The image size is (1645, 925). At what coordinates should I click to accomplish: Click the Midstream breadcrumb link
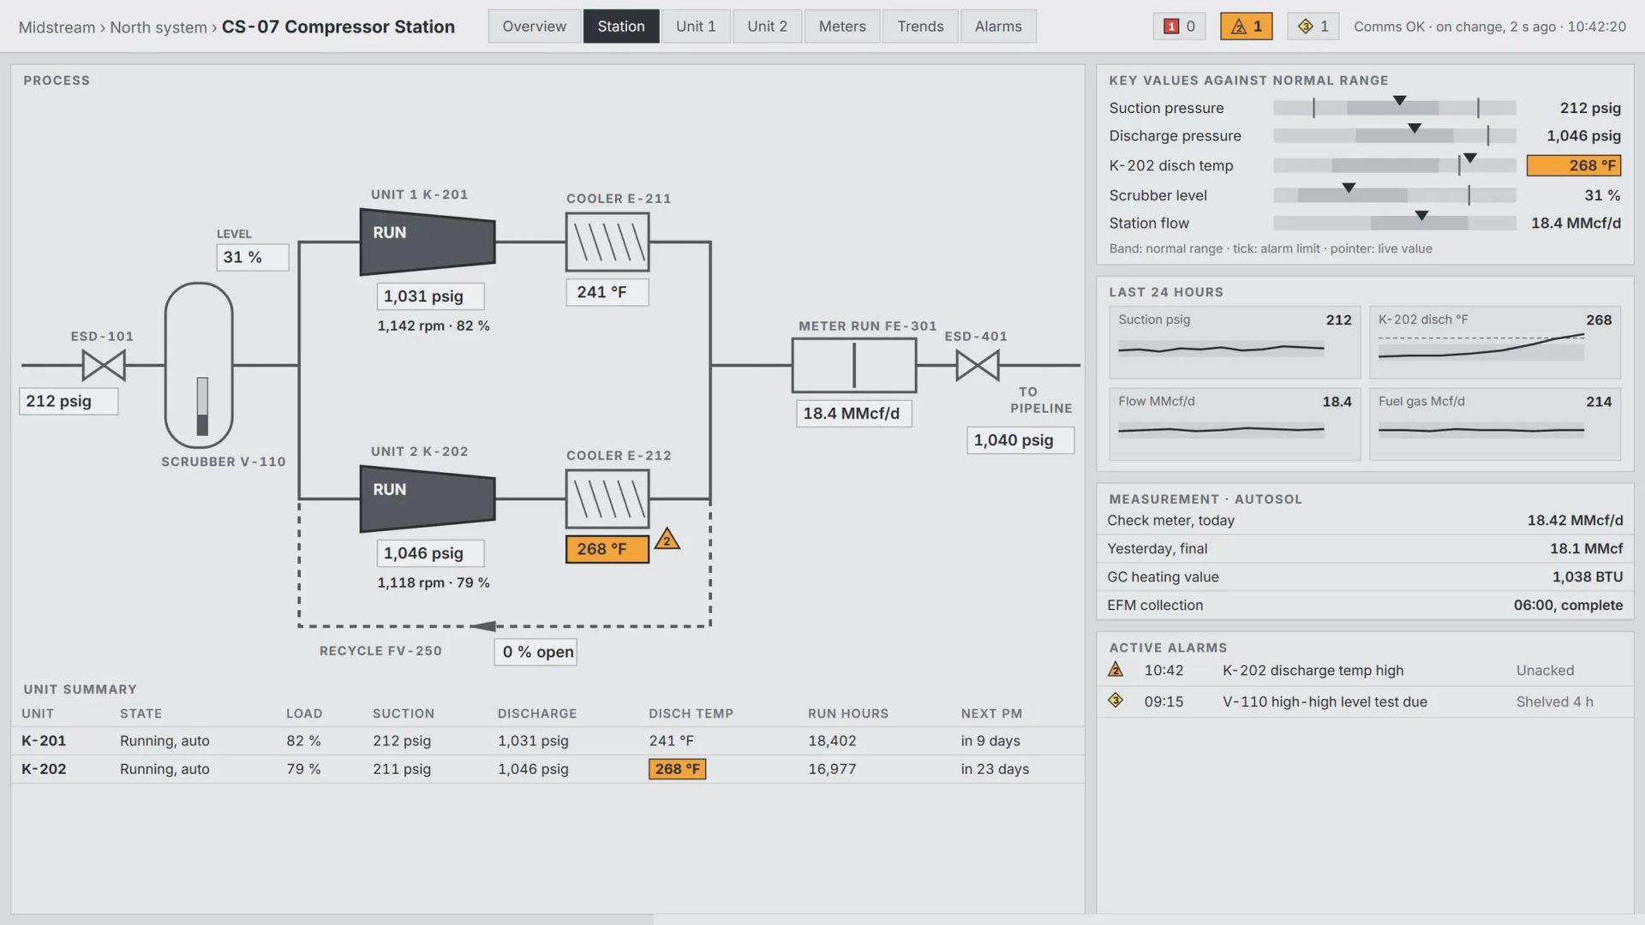click(57, 27)
